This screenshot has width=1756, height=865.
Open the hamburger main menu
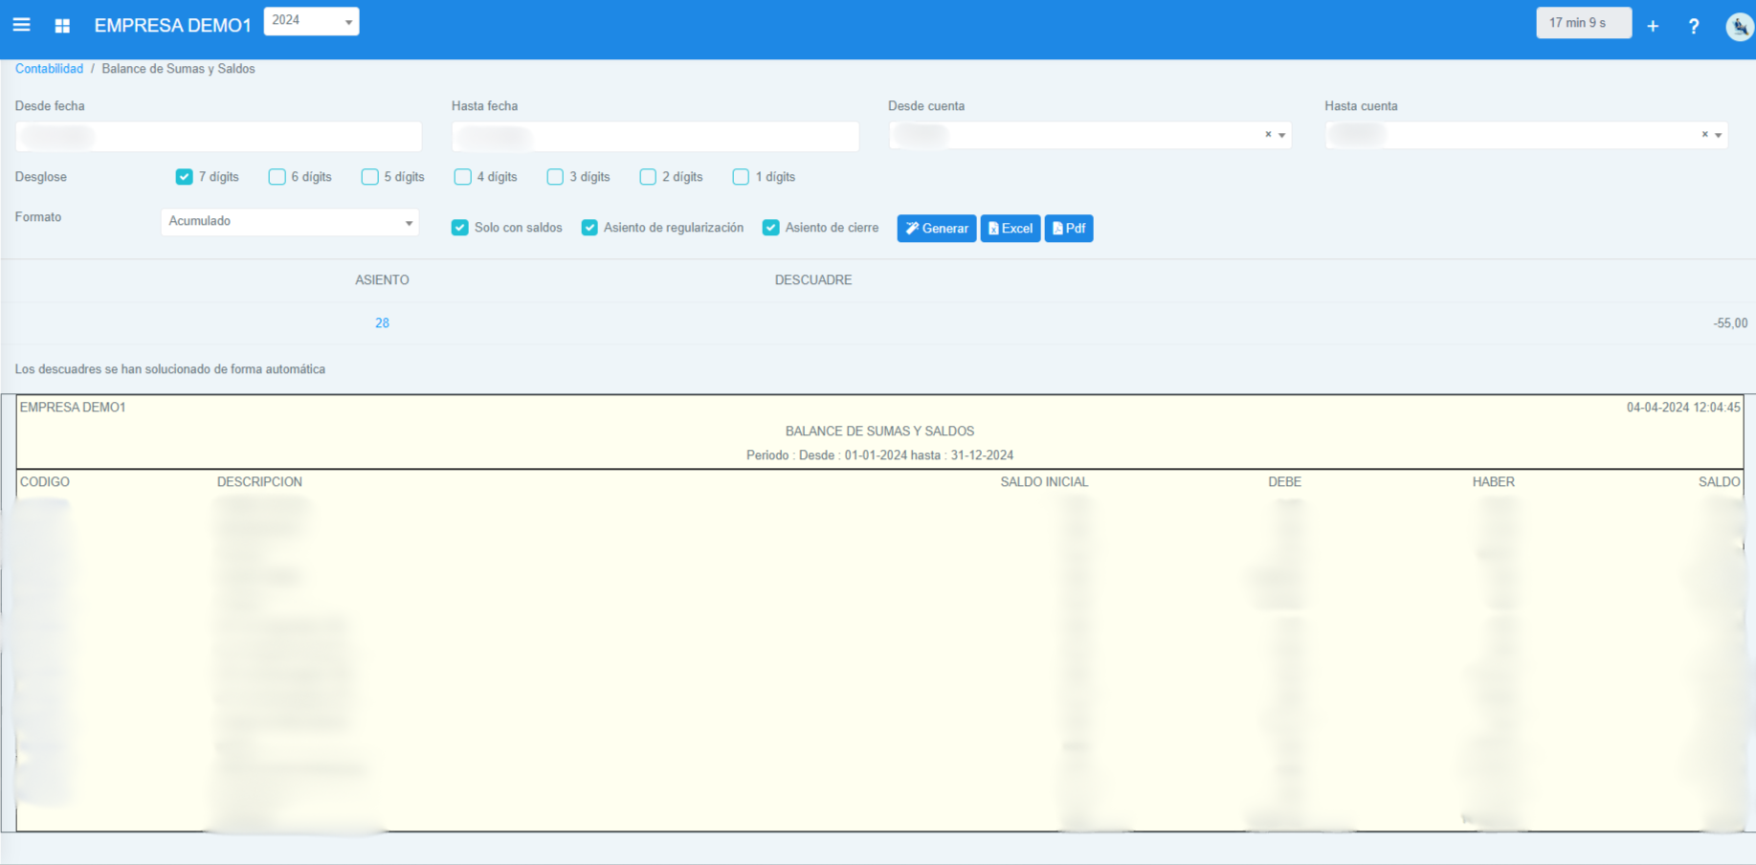tap(21, 25)
